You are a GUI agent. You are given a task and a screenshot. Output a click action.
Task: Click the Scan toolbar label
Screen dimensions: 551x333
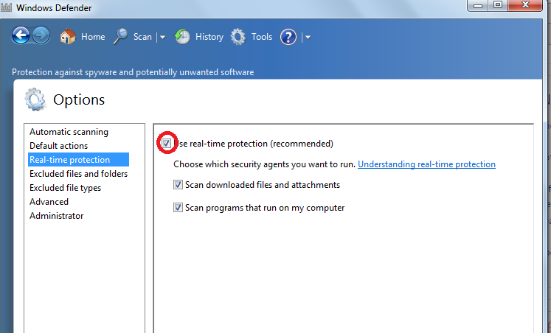click(x=142, y=37)
